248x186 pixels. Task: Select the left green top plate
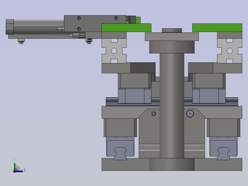pyautogui.click(x=126, y=28)
